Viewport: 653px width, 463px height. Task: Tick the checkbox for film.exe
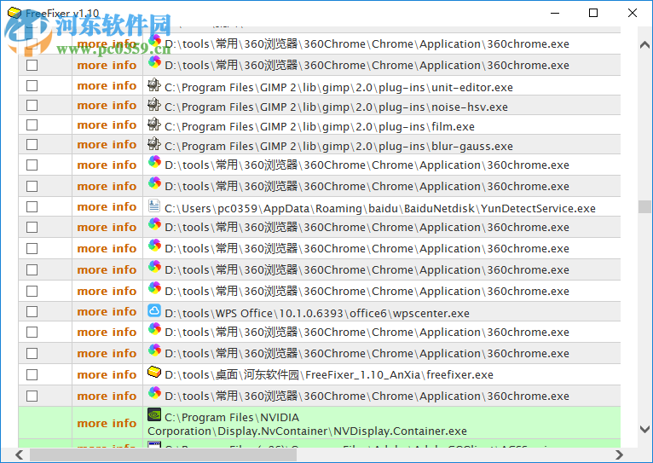pyautogui.click(x=32, y=124)
